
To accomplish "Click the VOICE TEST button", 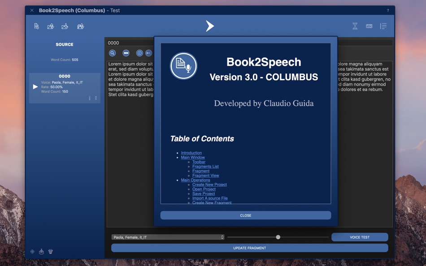I will click(x=360, y=237).
